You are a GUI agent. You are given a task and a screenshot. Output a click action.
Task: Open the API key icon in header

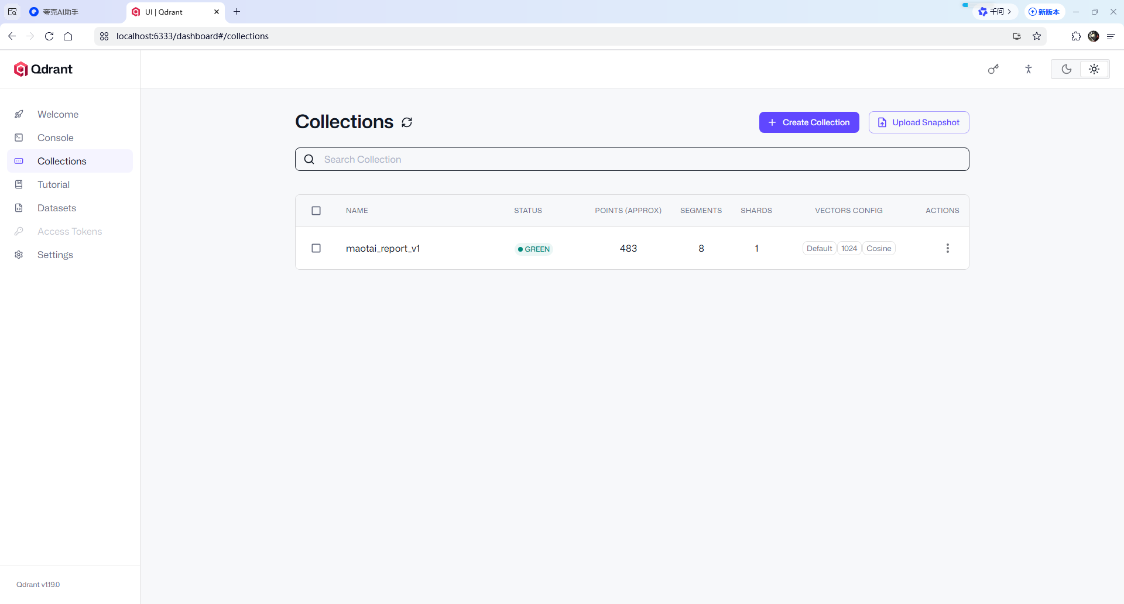pyautogui.click(x=993, y=69)
